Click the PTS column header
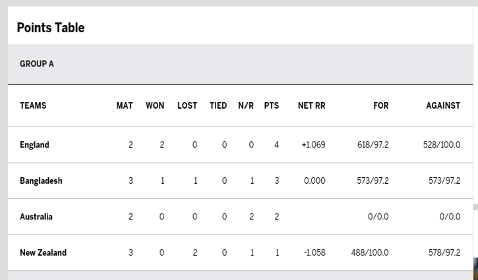478x280 pixels. [272, 105]
